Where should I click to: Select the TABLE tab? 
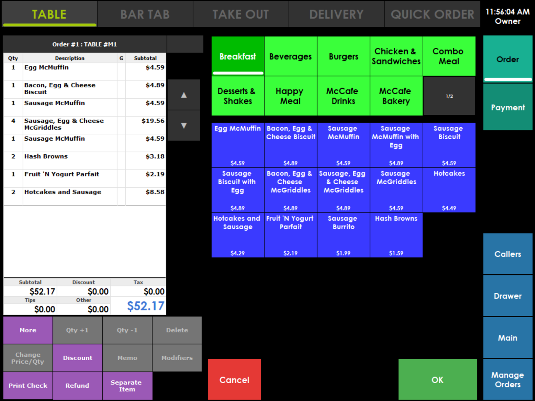(x=49, y=14)
